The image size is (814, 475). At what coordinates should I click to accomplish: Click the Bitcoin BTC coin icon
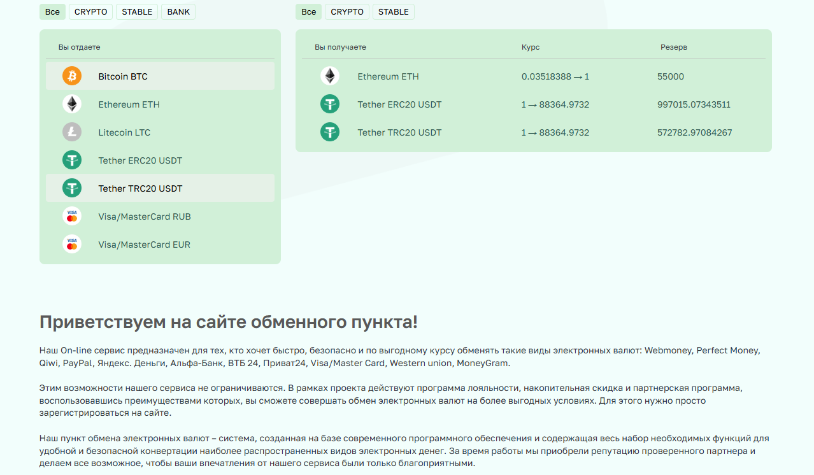pyautogui.click(x=71, y=76)
